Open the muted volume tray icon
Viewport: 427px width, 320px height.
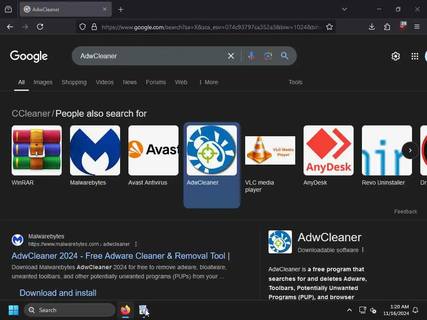tap(373, 310)
